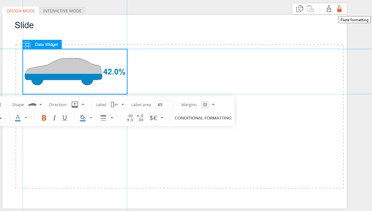Select the Design Mode tab
Screen dimensions: 372x211
click(x=21, y=11)
